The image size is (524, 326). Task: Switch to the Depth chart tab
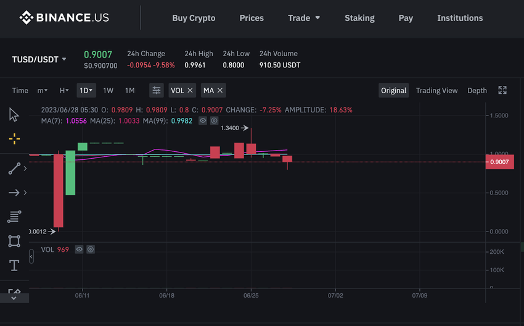(477, 90)
